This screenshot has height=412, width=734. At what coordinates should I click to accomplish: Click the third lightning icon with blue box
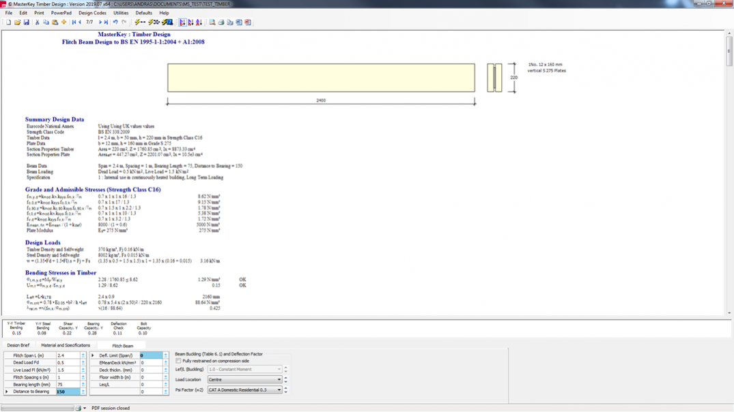(x=167, y=23)
